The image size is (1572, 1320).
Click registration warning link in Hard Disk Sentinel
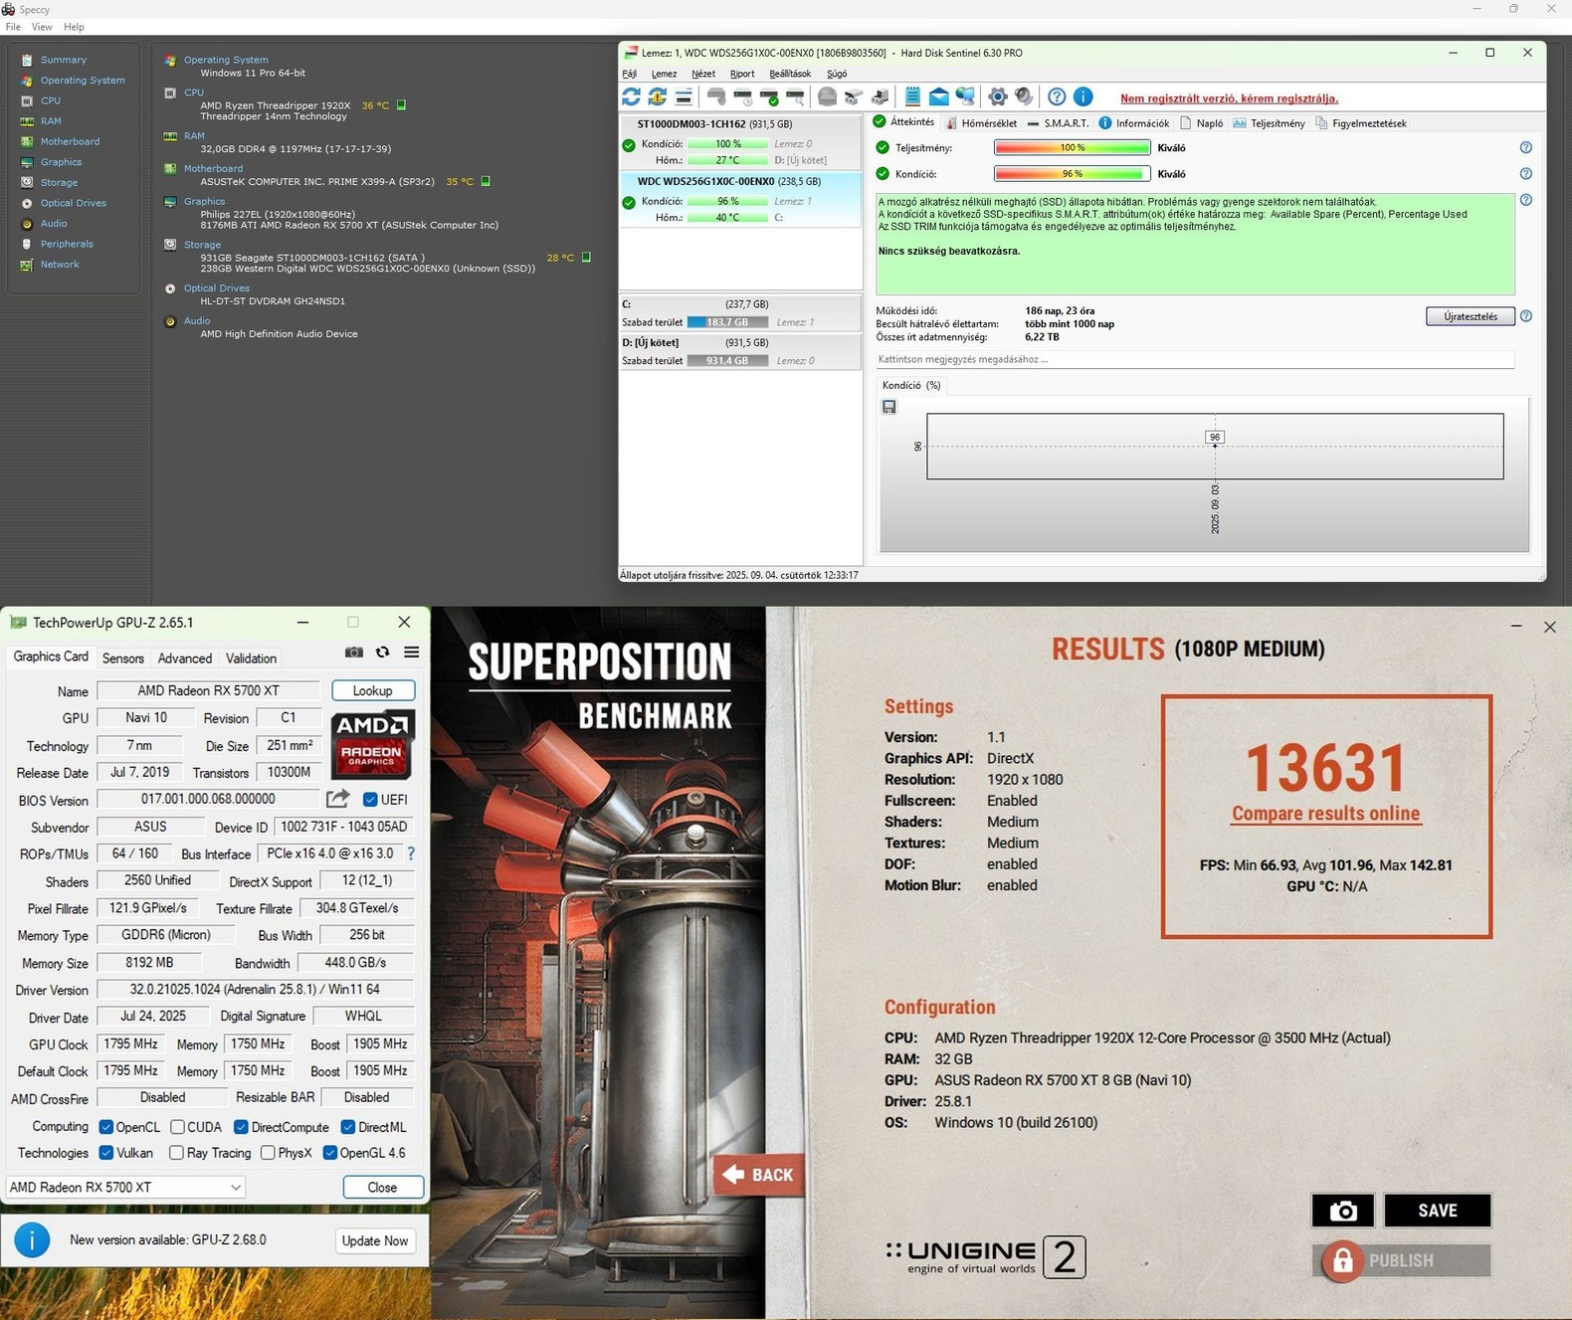[x=1229, y=98]
